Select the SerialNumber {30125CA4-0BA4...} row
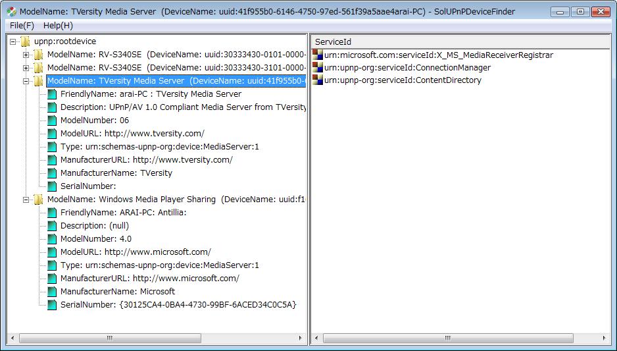The image size is (617, 351). (178, 305)
